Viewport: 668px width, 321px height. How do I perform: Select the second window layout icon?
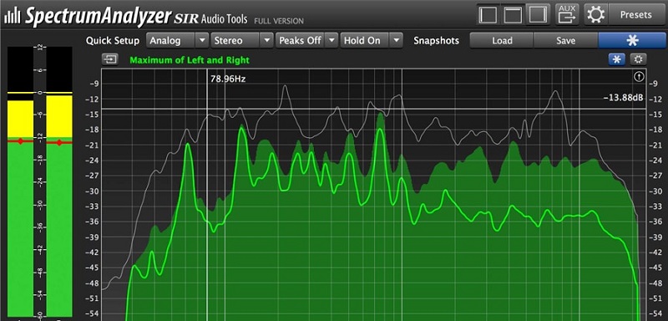click(513, 15)
